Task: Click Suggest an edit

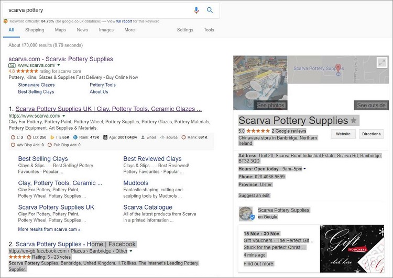Action: coord(254,195)
